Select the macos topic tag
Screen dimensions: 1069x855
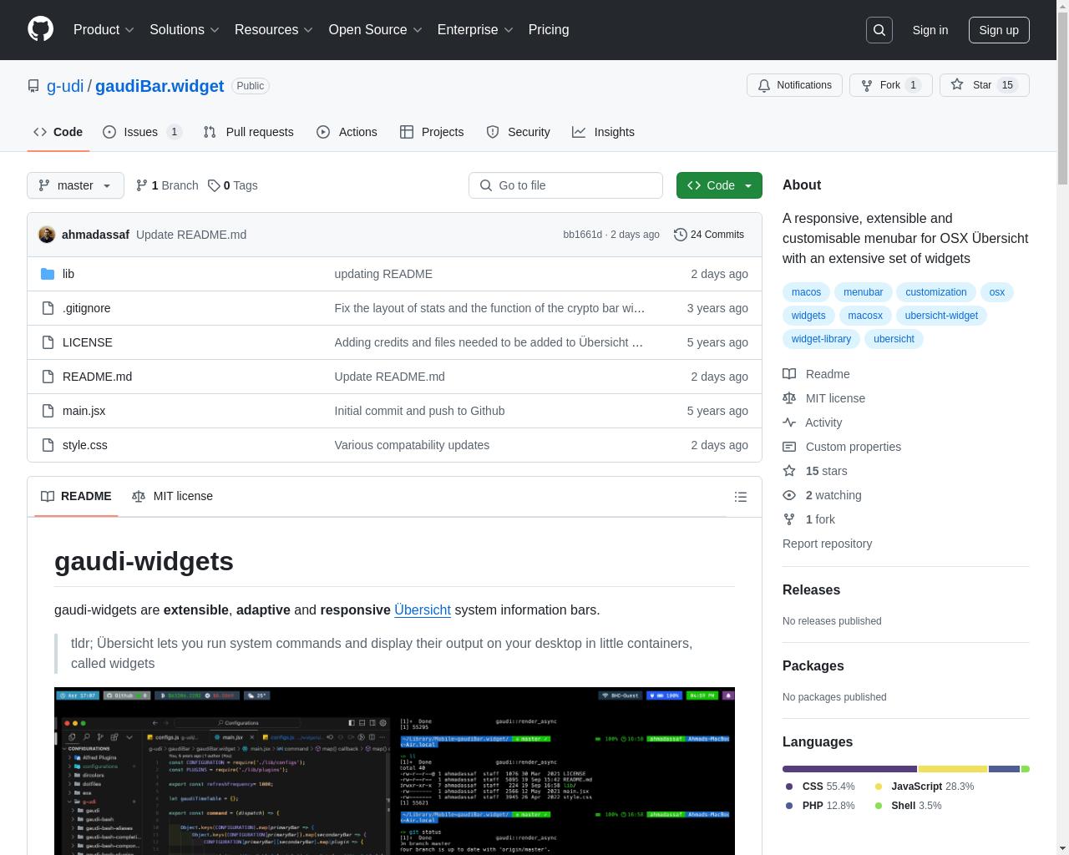806,292
